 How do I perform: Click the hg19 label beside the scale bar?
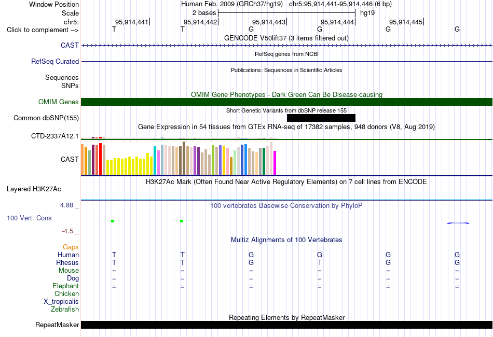click(x=367, y=13)
